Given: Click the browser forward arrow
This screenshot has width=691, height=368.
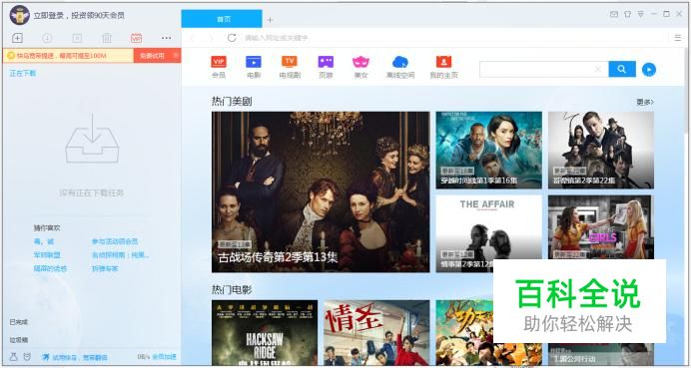Looking at the screenshot, I should point(211,38).
